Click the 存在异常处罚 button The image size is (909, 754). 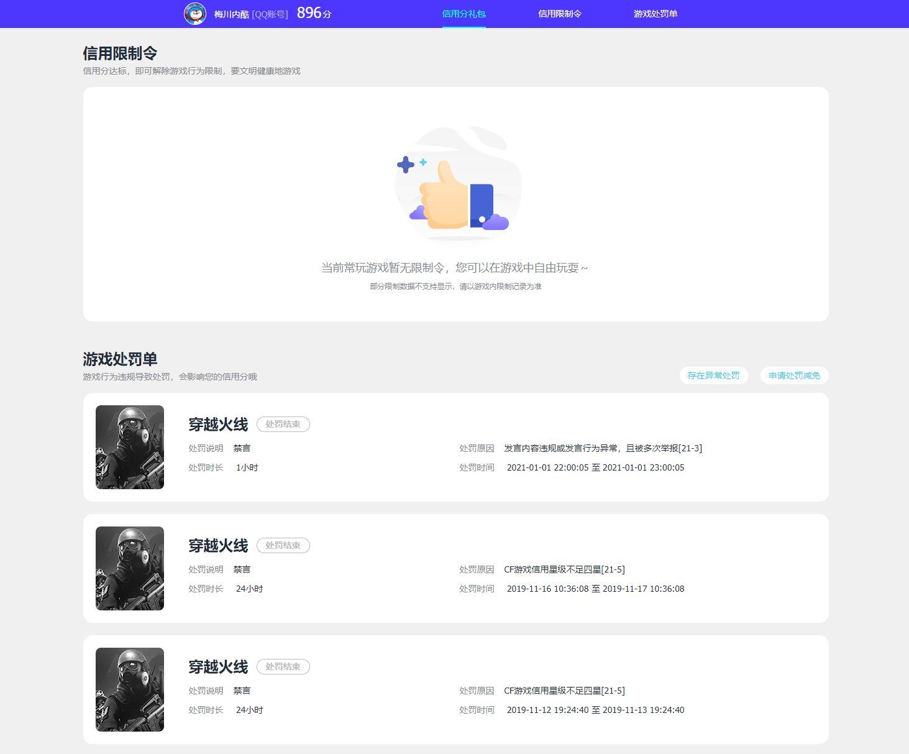point(713,375)
